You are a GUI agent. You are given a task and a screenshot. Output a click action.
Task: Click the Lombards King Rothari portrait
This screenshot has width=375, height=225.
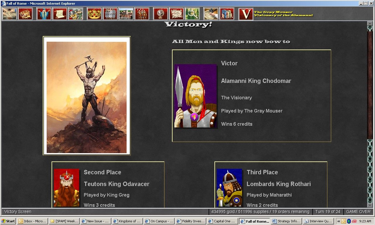tap(229, 187)
